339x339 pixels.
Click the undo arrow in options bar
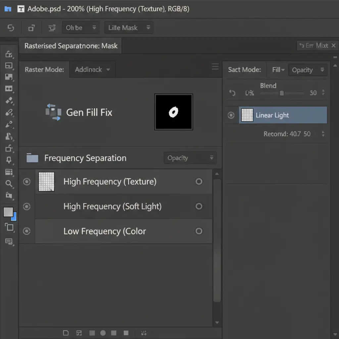[11, 28]
